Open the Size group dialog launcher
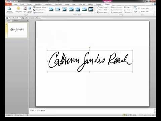The image size is (161, 121). coord(154,15)
